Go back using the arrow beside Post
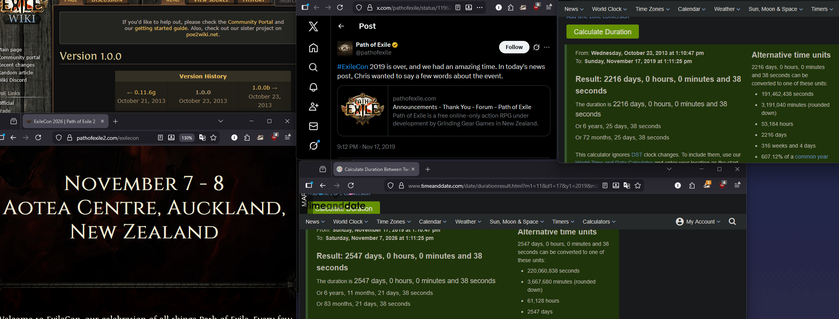This screenshot has width=839, height=319. (341, 26)
